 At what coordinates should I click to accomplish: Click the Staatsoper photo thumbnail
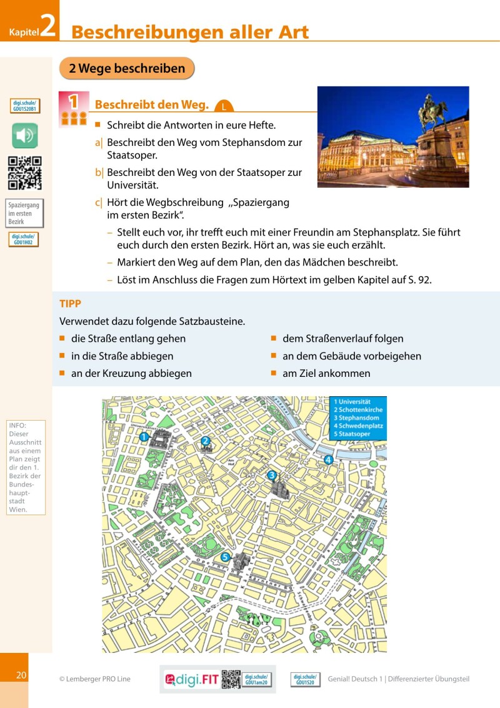393,137
